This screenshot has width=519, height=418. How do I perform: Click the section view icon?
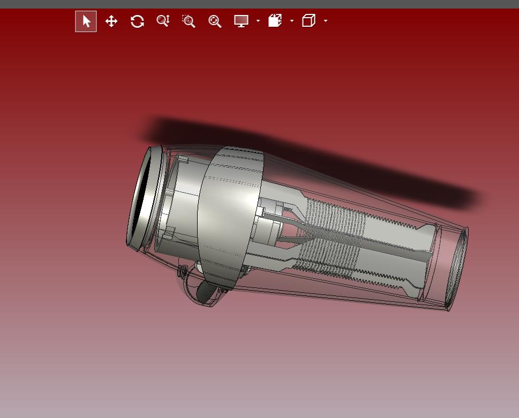[275, 20]
